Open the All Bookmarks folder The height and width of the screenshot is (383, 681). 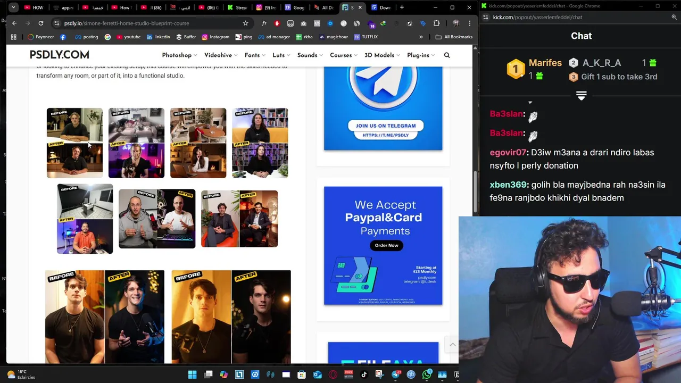click(454, 37)
